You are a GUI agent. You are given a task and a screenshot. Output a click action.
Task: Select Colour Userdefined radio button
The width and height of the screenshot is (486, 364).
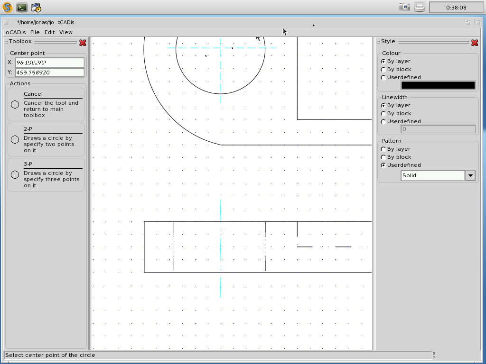coord(383,77)
